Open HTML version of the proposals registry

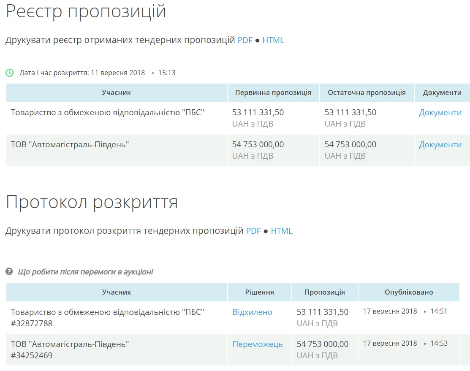[273, 41]
